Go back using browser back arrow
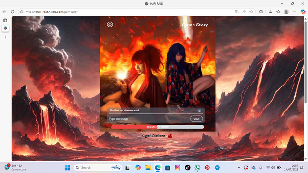 coord(4,12)
